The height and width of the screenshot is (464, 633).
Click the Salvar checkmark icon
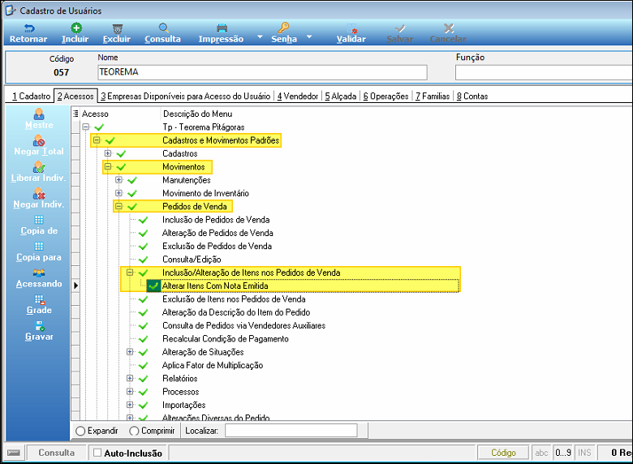click(400, 28)
